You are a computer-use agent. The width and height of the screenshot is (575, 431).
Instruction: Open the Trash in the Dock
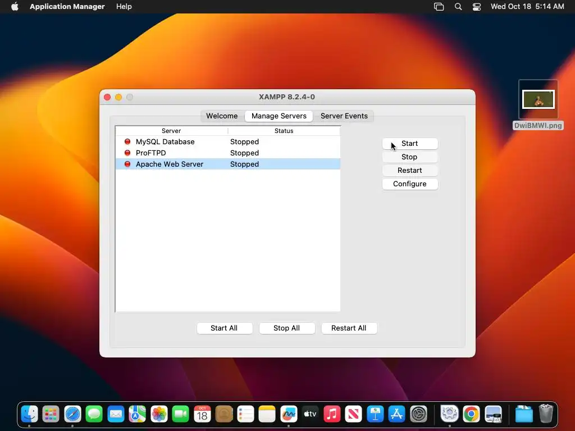pos(546,414)
